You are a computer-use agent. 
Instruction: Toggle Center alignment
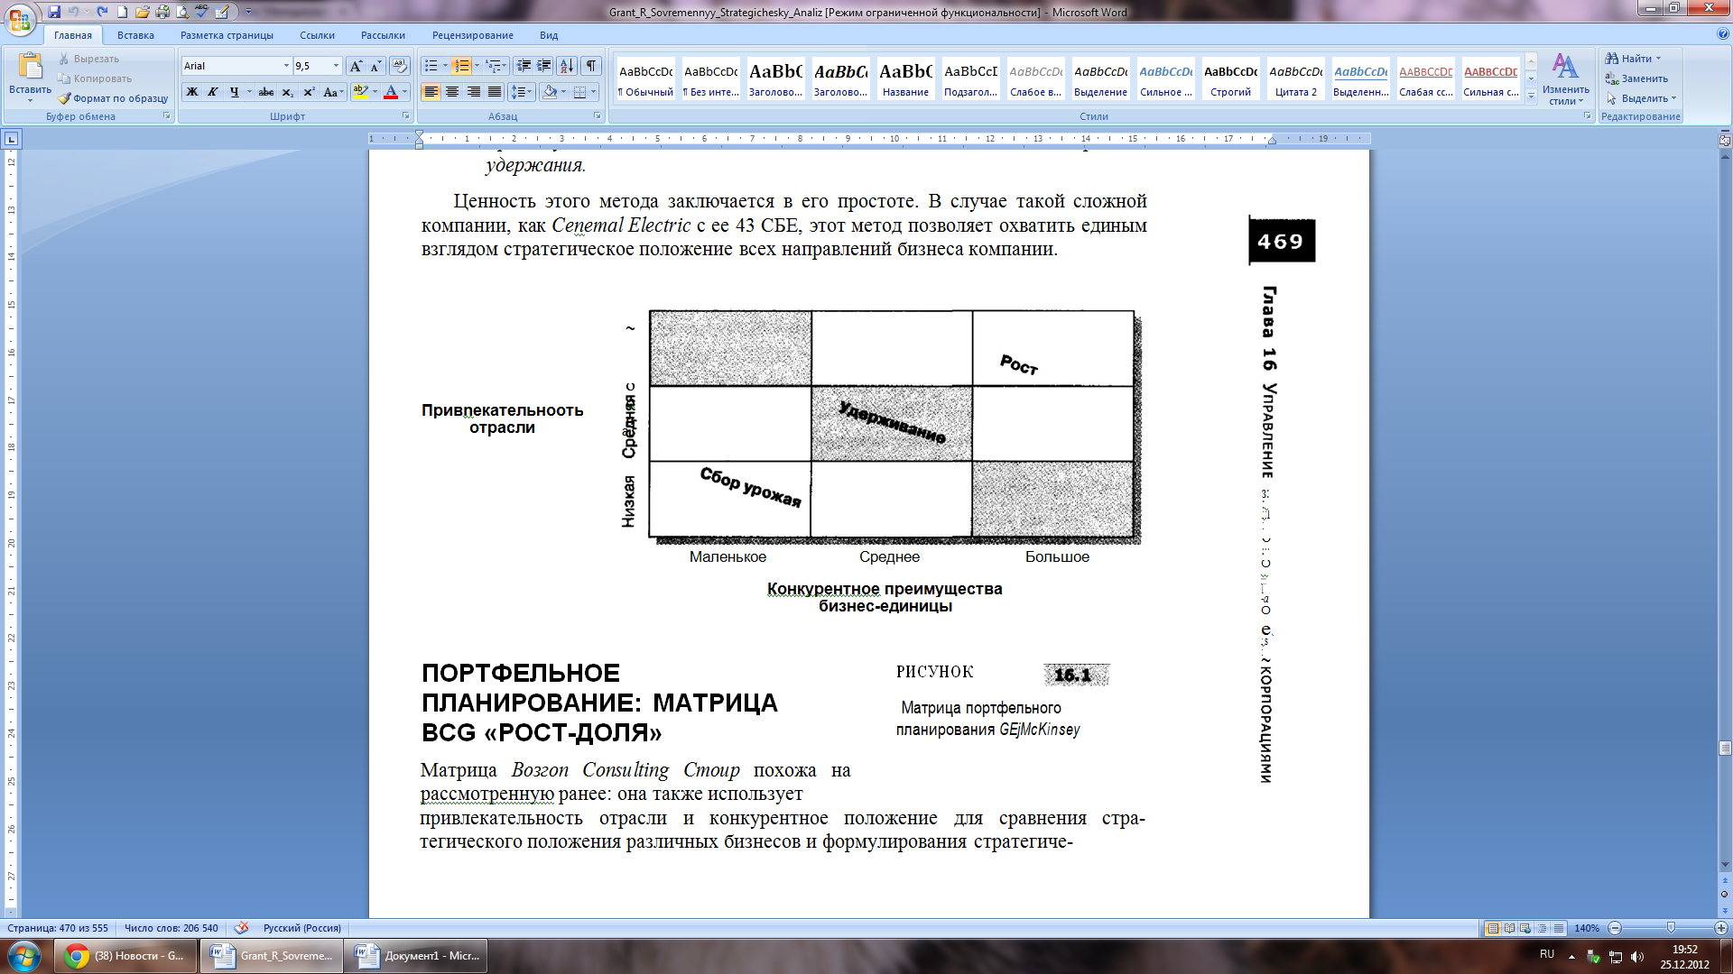452,92
